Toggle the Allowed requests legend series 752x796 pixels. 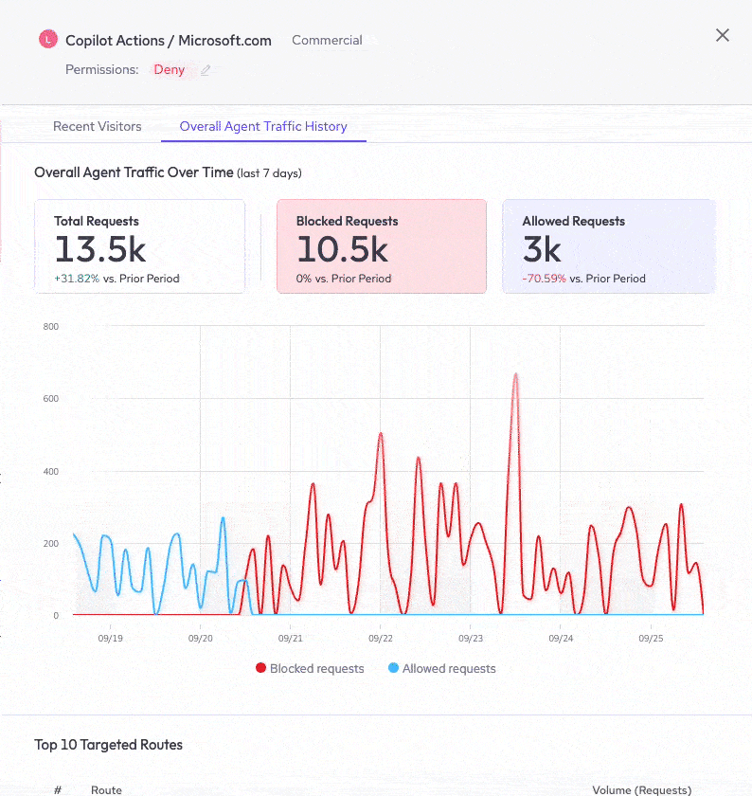[x=442, y=668]
